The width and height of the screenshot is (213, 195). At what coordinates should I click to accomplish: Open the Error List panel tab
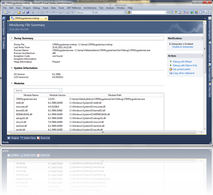pyautogui.click(x=44, y=138)
